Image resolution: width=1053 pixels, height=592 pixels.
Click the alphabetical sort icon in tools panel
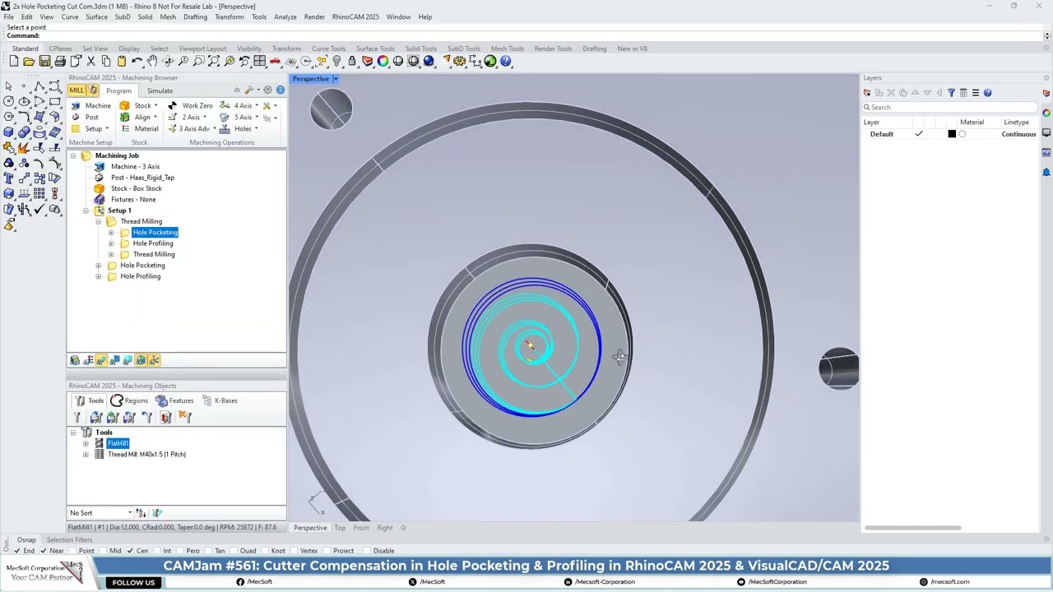tap(141, 513)
